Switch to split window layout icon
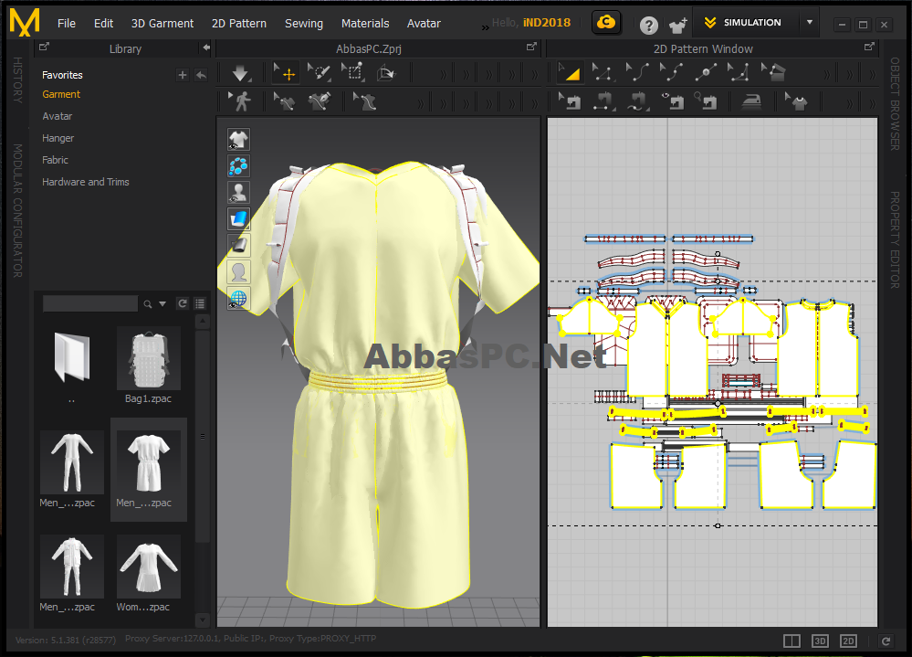This screenshot has width=912, height=657. point(791,641)
